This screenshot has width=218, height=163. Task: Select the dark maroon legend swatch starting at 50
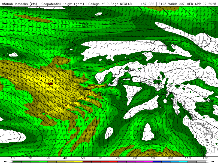coord(87,162)
